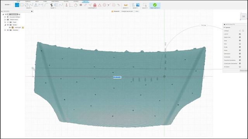Apply the Midpoint triangle constraint
Screen dimensions: 248x139
[100, 5]
